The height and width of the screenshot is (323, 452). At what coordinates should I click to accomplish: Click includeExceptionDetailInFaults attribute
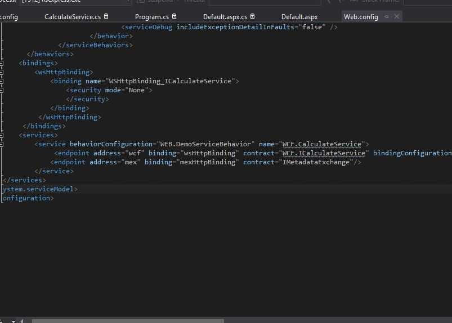click(235, 27)
